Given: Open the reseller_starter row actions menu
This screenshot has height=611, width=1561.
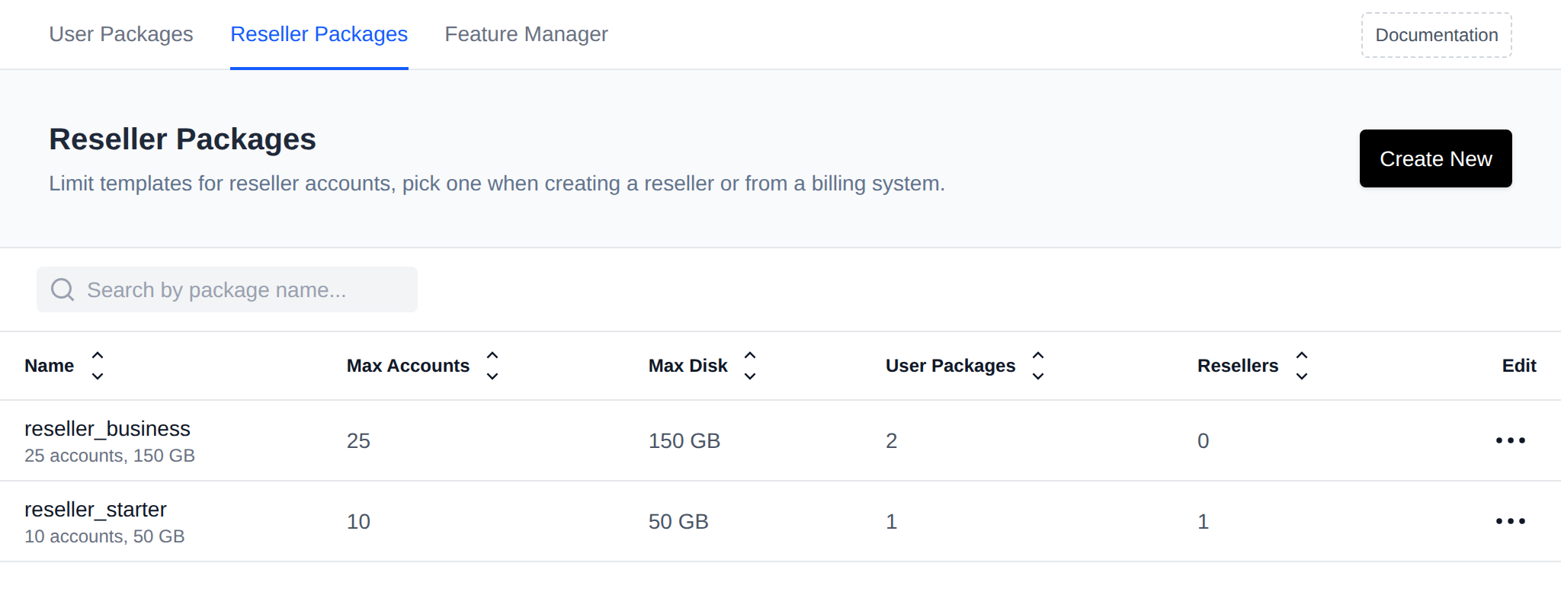Looking at the screenshot, I should point(1510,521).
